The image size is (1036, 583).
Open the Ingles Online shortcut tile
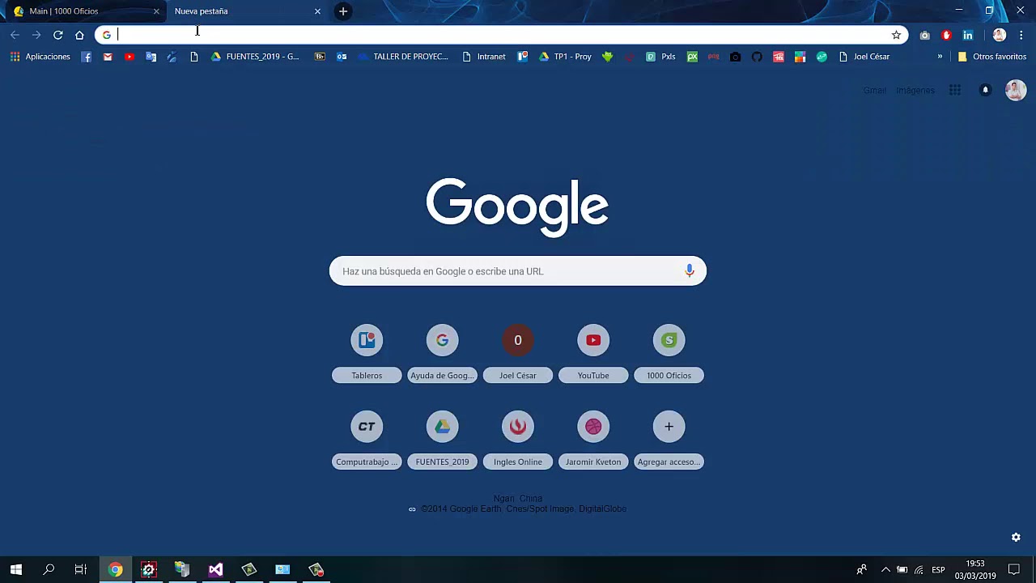[518, 440]
